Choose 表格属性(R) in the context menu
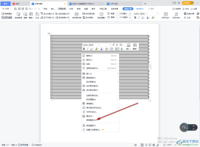 tap(100, 120)
